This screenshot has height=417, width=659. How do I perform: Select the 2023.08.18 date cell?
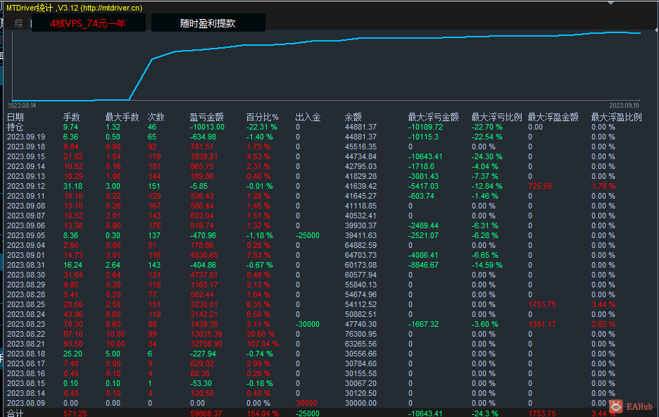[x=26, y=354]
